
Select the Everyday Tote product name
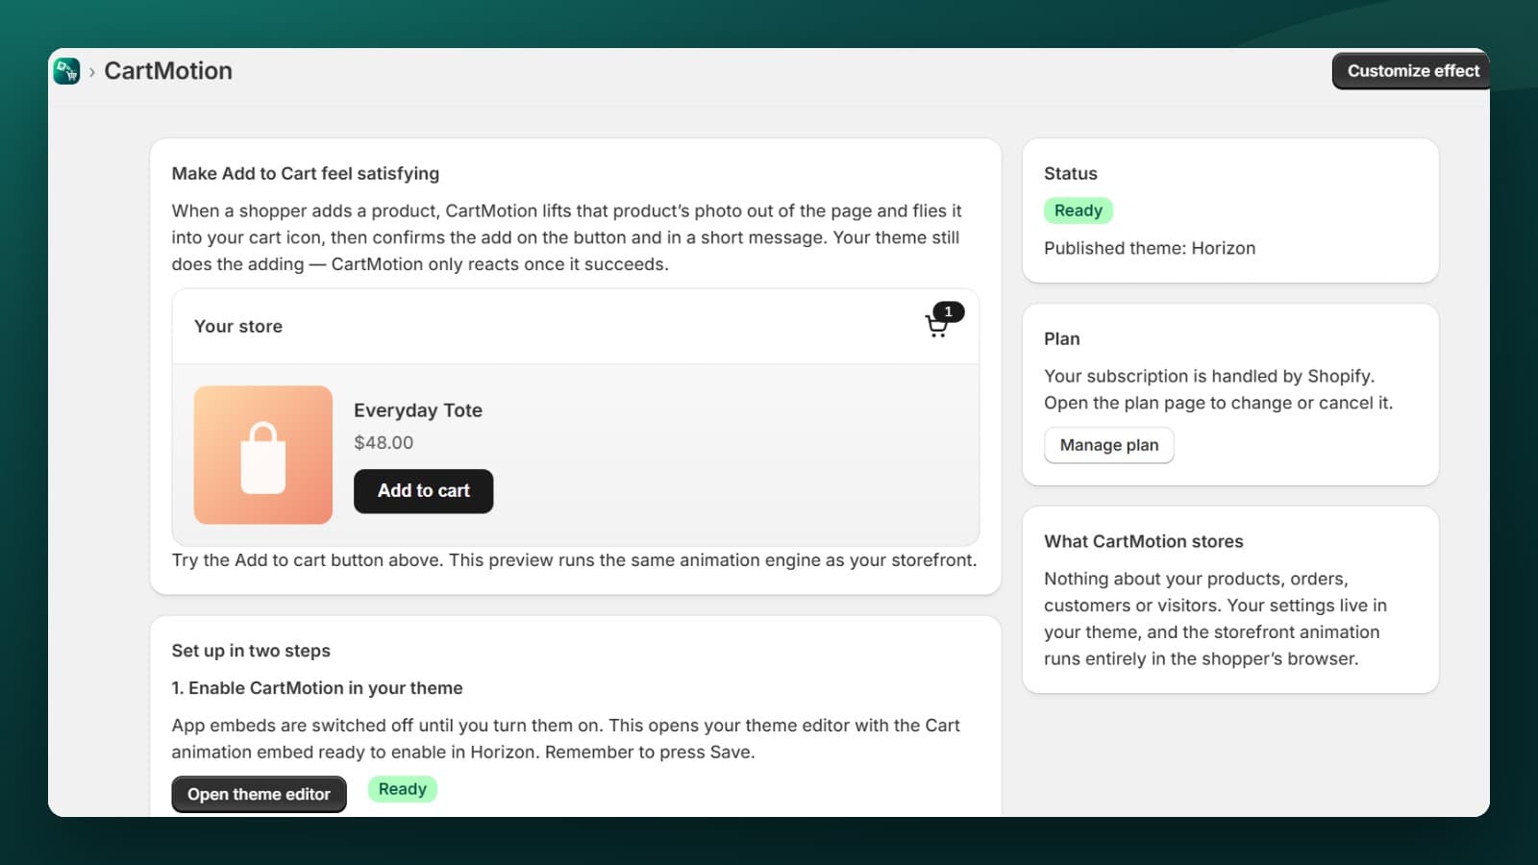[418, 410]
